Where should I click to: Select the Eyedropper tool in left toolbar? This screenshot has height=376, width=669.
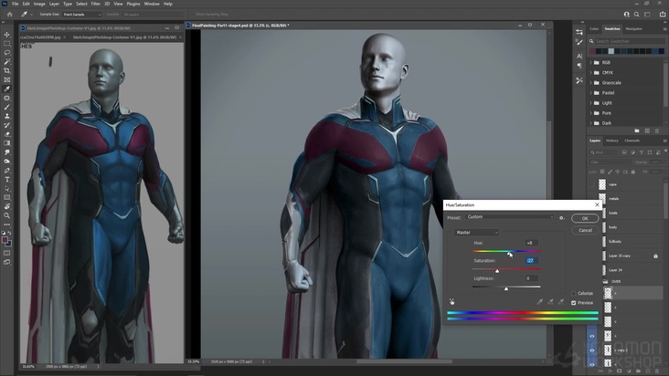[6, 89]
